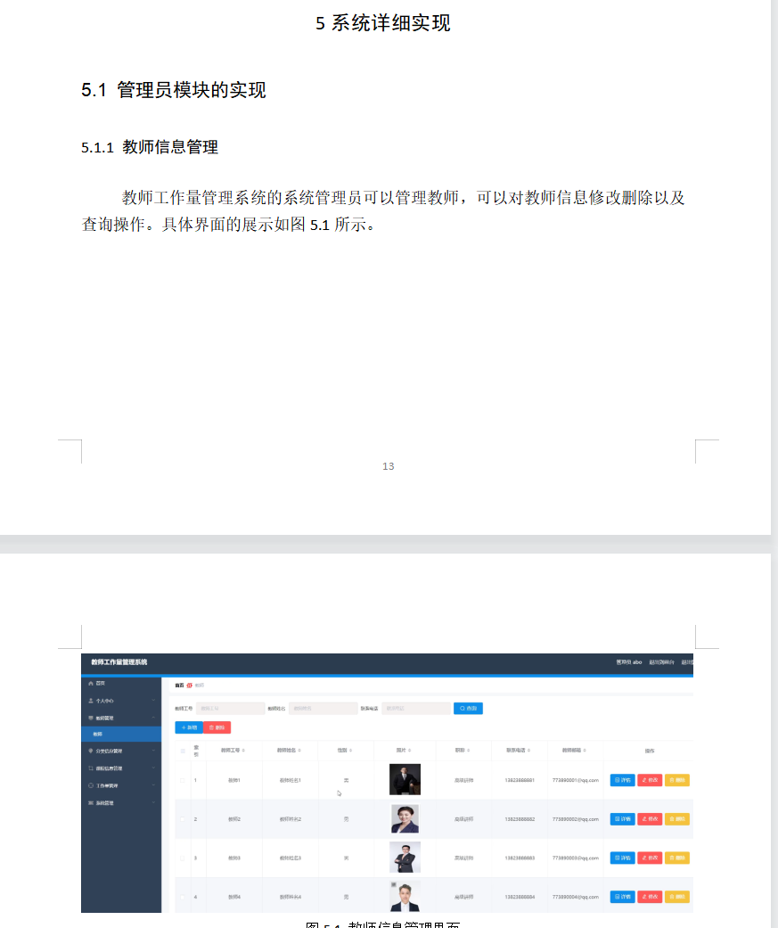Expand the 课程信息管理 sidebar menu arrow
Screen dimensions: 778x928
click(x=153, y=768)
